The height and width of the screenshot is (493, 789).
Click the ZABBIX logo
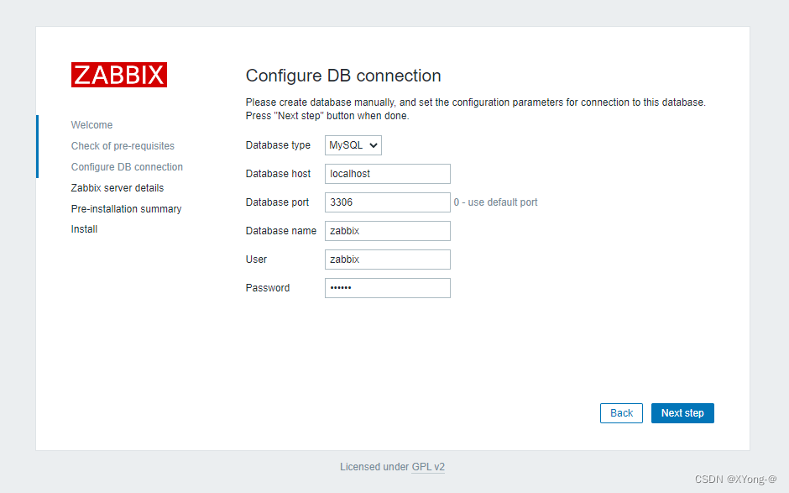[x=118, y=75]
